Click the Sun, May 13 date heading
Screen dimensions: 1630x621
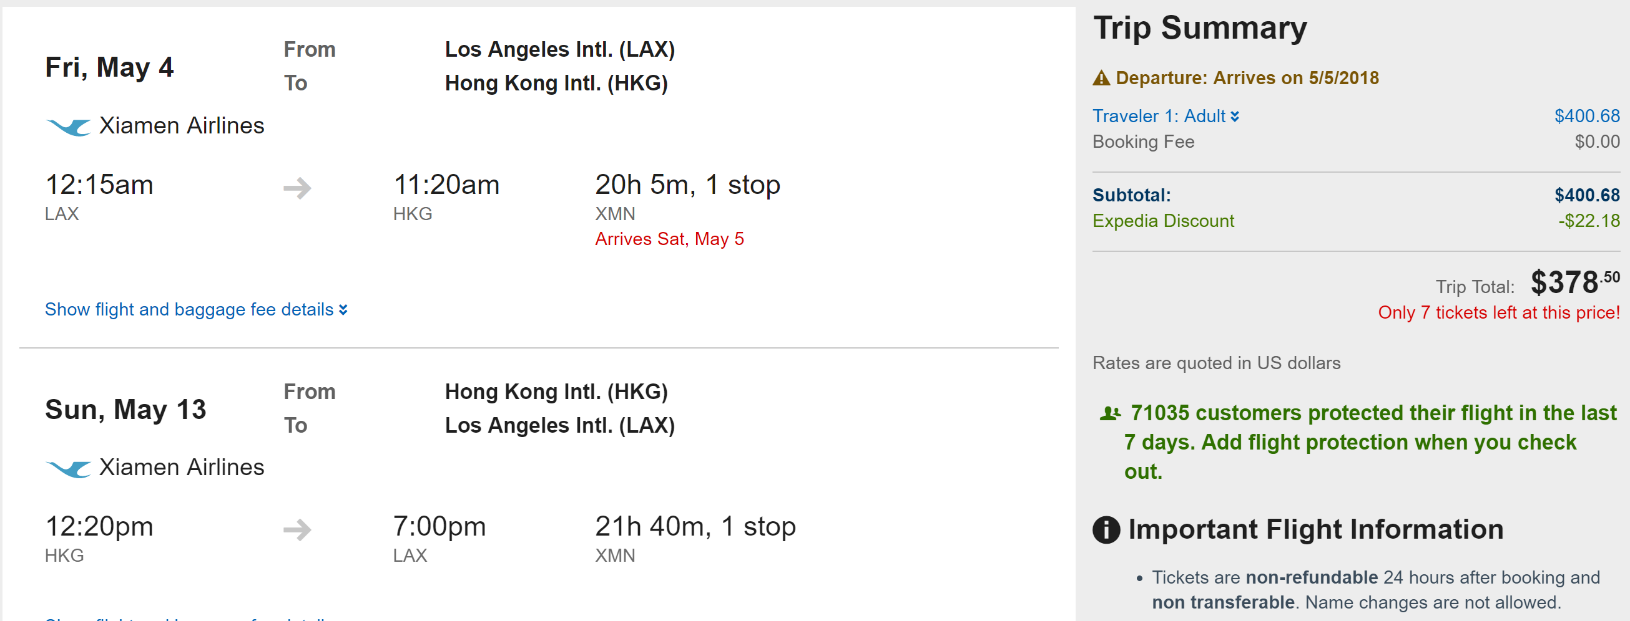[125, 410]
